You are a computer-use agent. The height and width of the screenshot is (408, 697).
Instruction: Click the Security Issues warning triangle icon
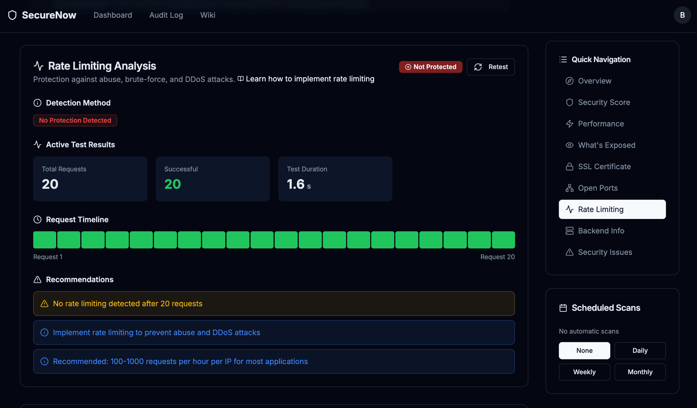569,252
